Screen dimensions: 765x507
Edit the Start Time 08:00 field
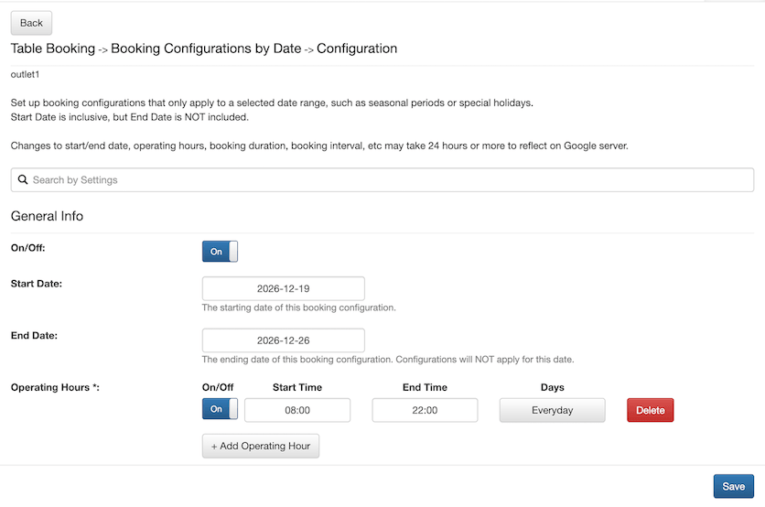tap(297, 410)
